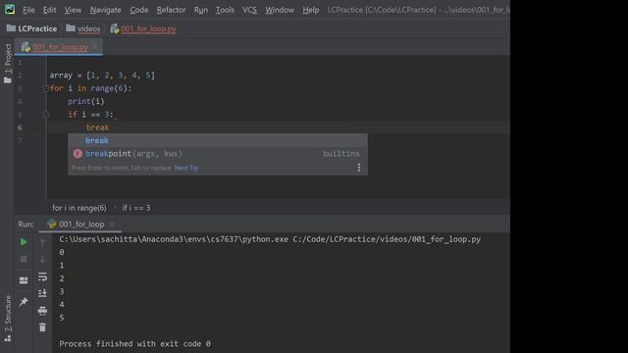
Task: Choose 'break' from the completion popup
Action: coord(218,140)
